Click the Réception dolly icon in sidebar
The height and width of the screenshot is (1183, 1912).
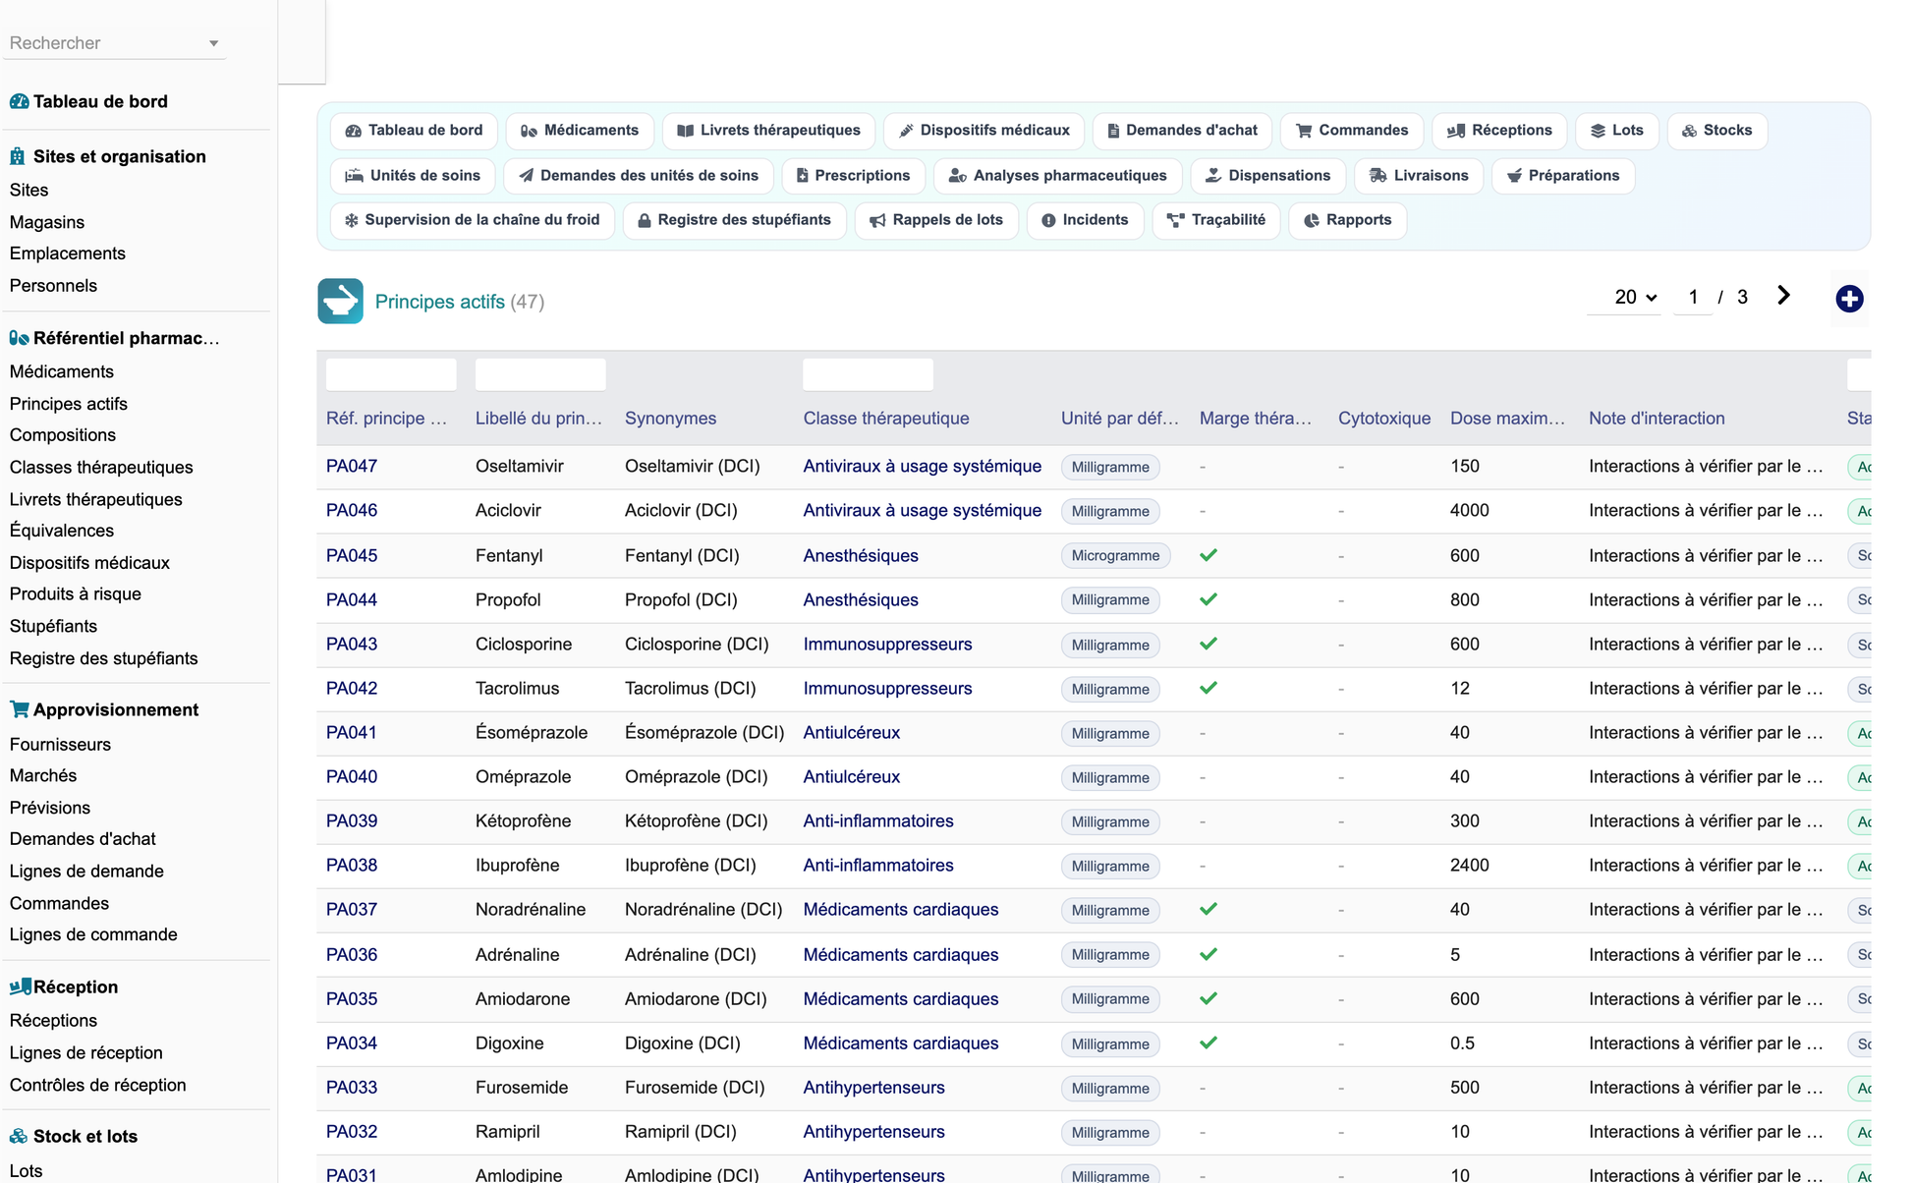pos(20,986)
